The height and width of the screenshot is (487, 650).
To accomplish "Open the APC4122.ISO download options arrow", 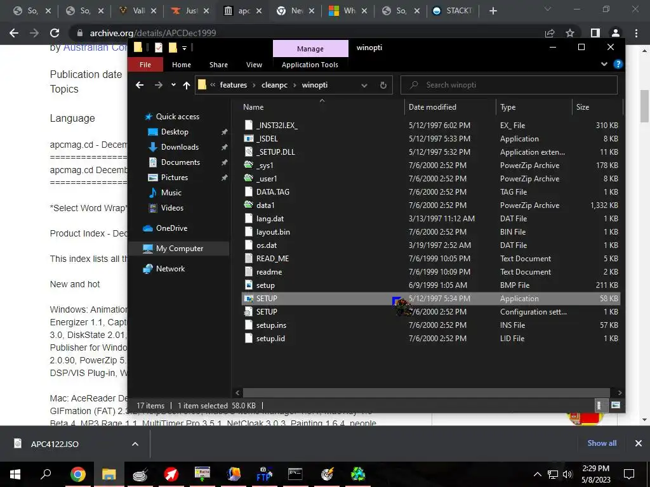I will click(x=135, y=444).
